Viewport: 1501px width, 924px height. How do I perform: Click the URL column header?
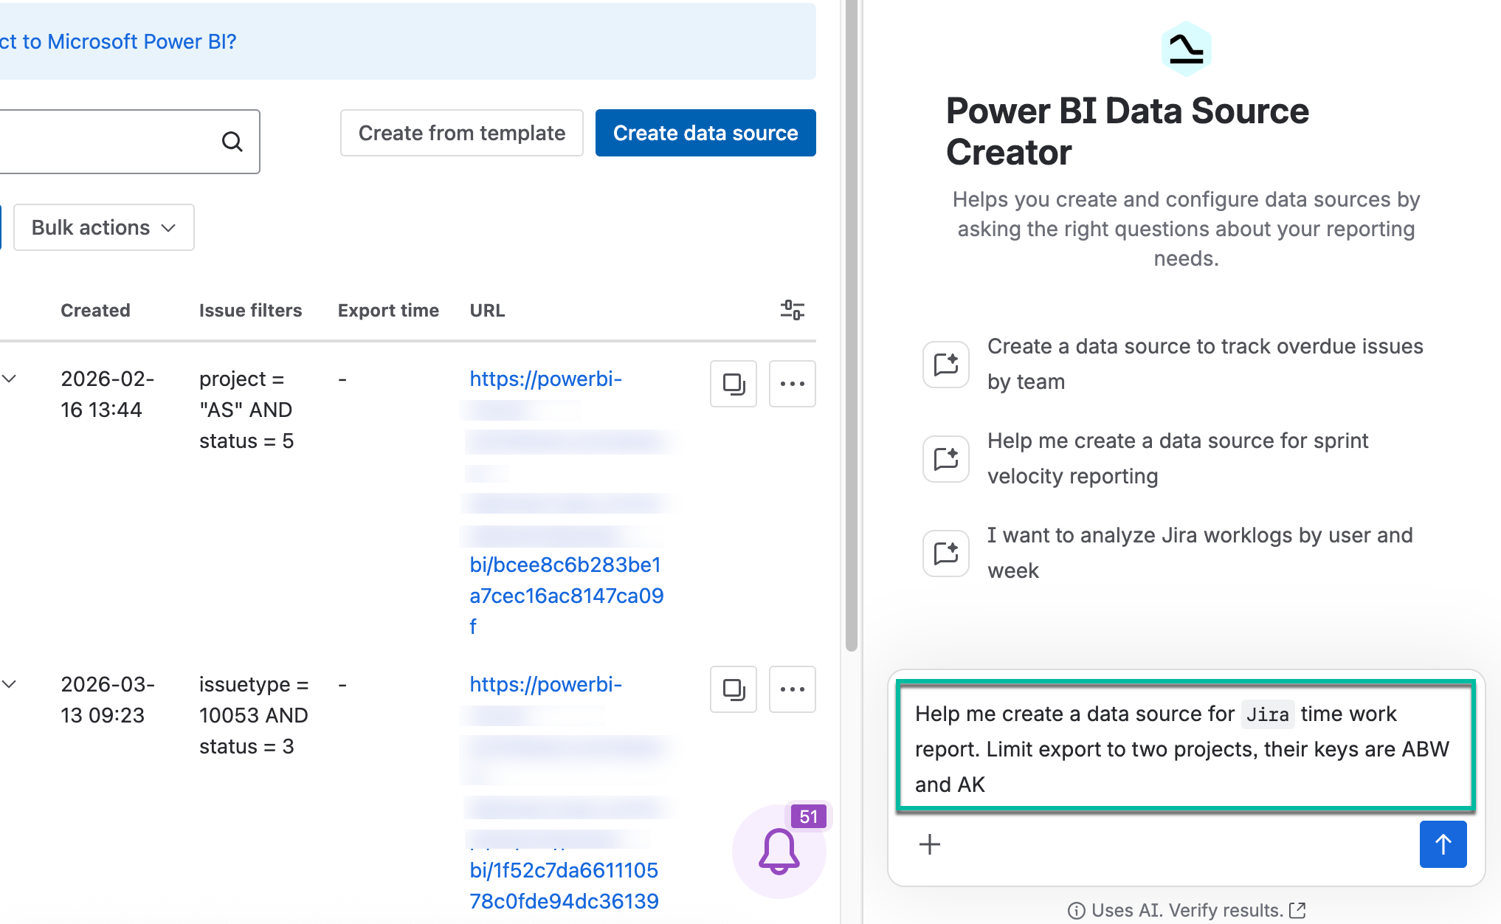point(487,311)
